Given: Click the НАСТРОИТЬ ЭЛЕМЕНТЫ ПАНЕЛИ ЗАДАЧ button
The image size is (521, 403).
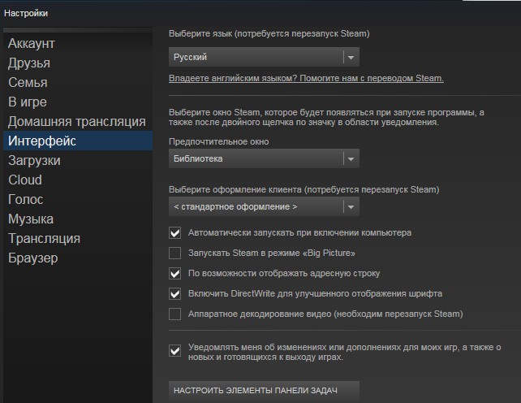Looking at the screenshot, I should [264, 390].
